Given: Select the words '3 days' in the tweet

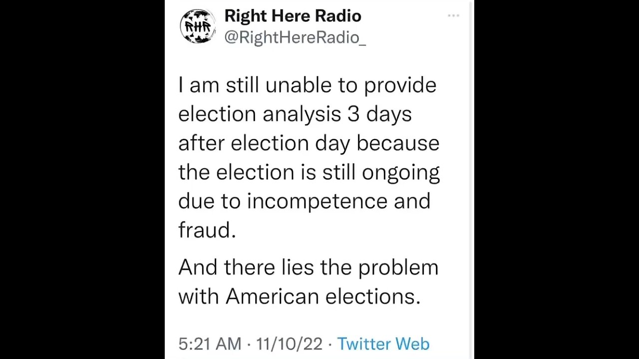Looking at the screenshot, I should click(x=379, y=115).
